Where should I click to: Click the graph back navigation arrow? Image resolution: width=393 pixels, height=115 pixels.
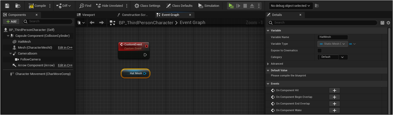click(x=92, y=22)
